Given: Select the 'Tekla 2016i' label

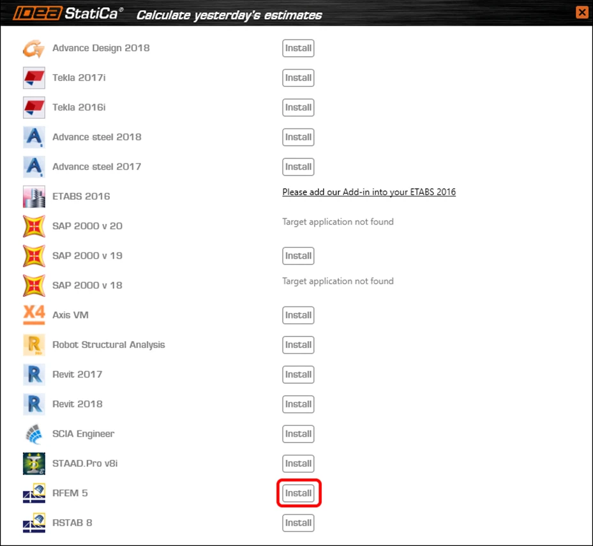Looking at the screenshot, I should pyautogui.click(x=79, y=107).
